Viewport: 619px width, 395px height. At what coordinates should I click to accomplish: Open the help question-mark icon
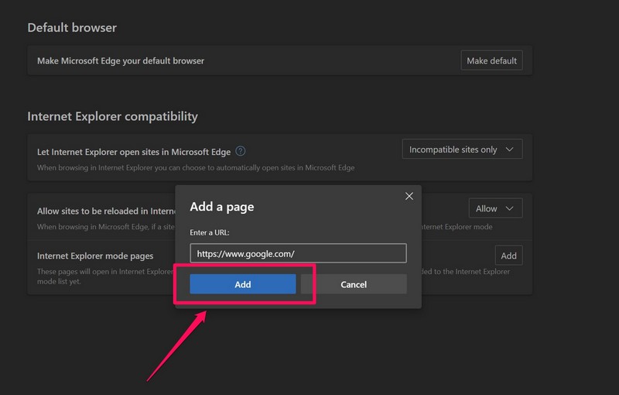click(x=241, y=151)
